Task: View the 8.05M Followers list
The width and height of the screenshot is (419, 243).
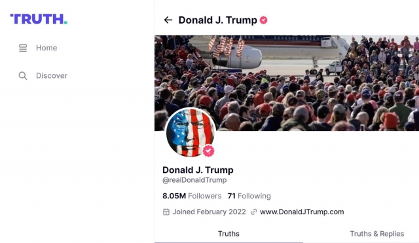Action: 192,196
